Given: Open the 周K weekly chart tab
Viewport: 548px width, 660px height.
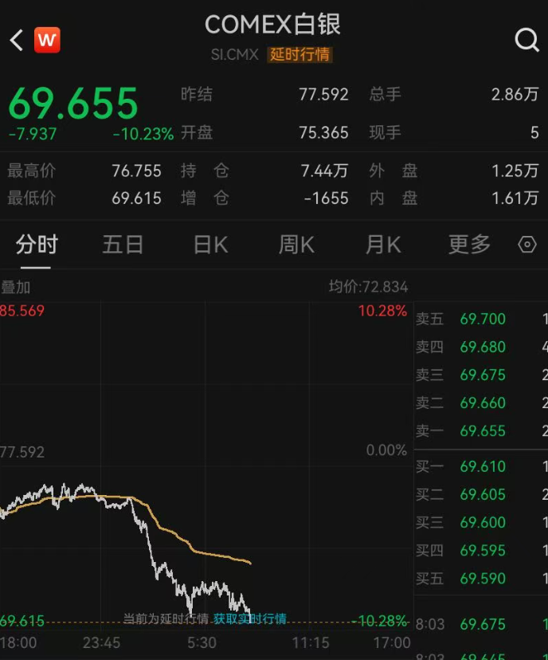Looking at the screenshot, I should pyautogui.click(x=296, y=245).
